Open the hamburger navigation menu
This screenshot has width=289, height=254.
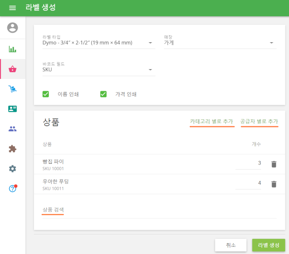[x=12, y=8]
